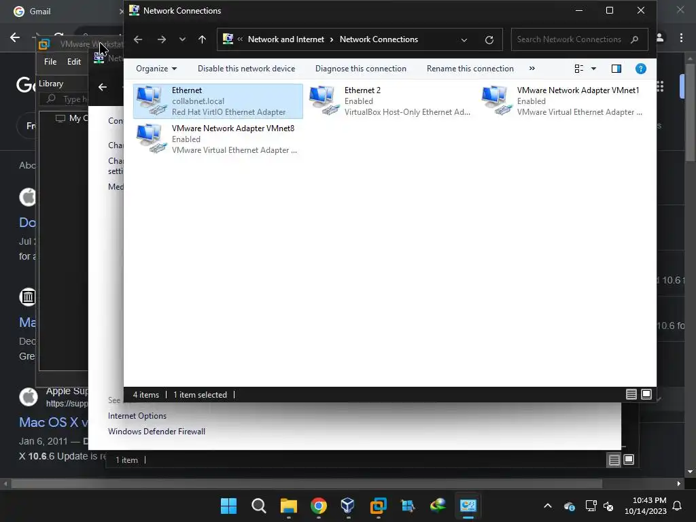The width and height of the screenshot is (696, 522).
Task: Open Chrome three-dot menu
Action: (x=681, y=38)
